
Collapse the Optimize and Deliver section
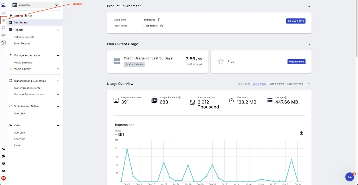pyautogui.click(x=58, y=106)
